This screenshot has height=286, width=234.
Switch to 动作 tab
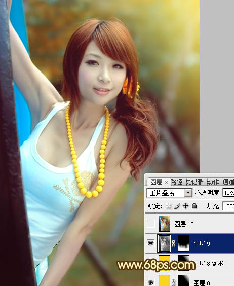tap(213, 182)
